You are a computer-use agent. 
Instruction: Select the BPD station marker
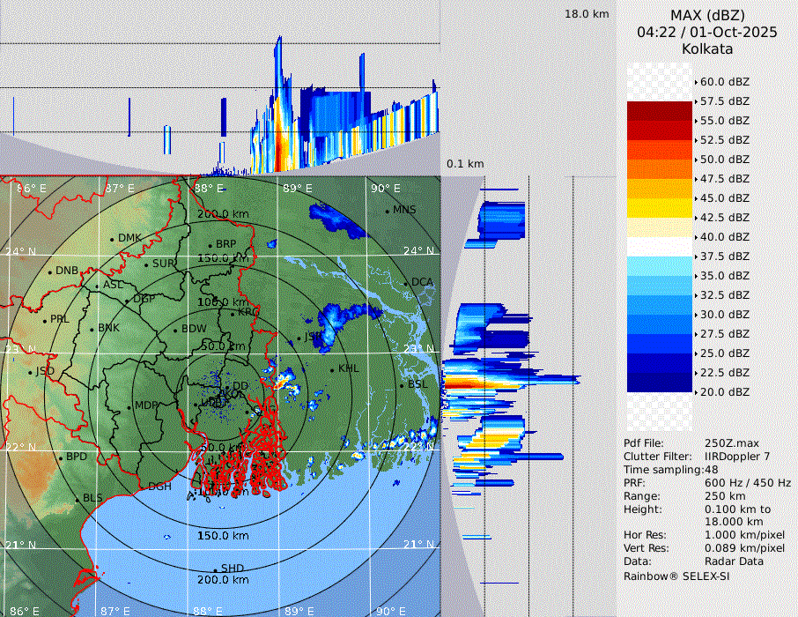(x=61, y=458)
